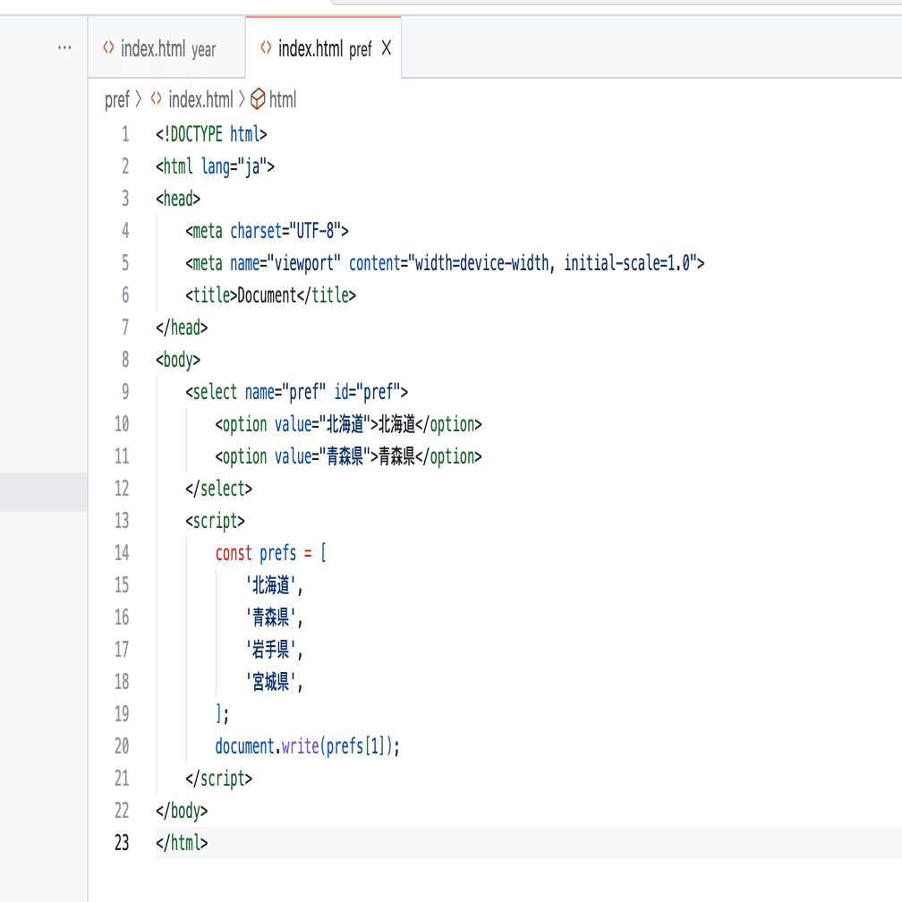
Task: Click the html symbol cube icon in the breadcrumb
Action: coord(257,99)
